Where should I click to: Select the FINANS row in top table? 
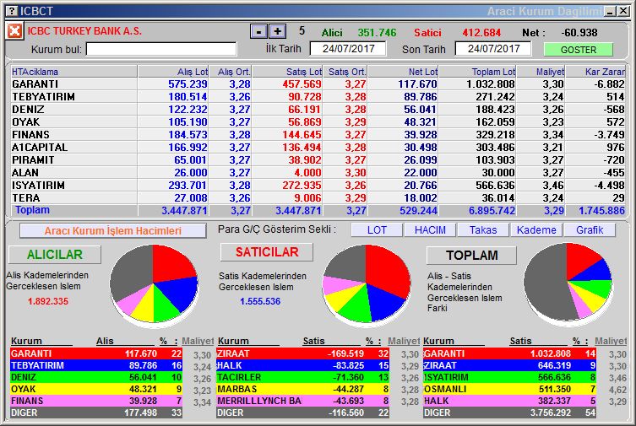coord(318,134)
